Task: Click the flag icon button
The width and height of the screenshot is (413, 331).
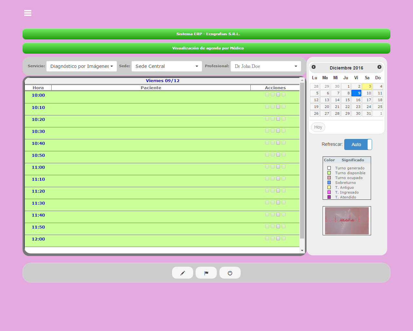Action: coord(206,273)
